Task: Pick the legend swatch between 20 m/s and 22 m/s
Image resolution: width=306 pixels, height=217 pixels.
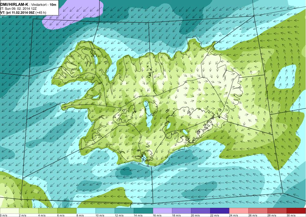Action: (x=201, y=211)
